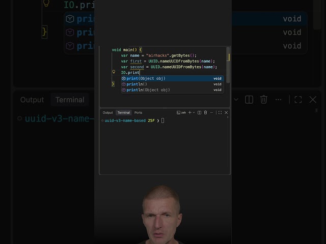This screenshot has width=326, height=244.
Task: Click highlighted cube icon in background autocomplete list
Action: 70,19
